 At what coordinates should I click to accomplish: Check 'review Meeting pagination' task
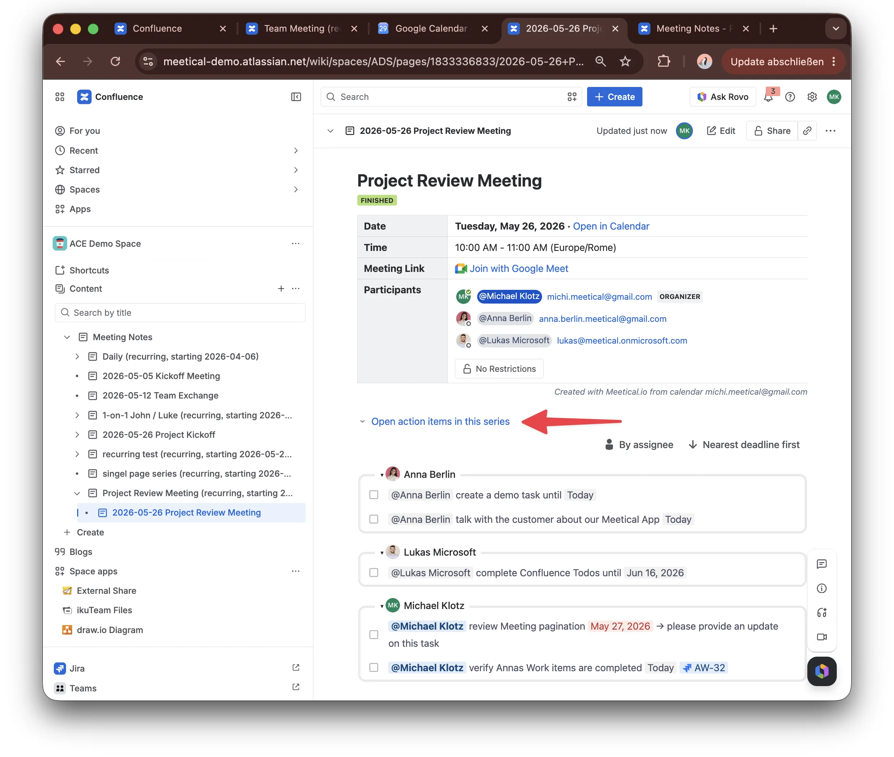tap(374, 635)
